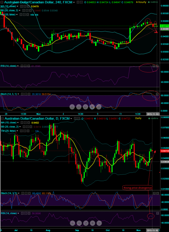Move the 240 chart Stoch pane up
Screen dimensions: 169x232
pyautogui.click(x=157, y=94)
